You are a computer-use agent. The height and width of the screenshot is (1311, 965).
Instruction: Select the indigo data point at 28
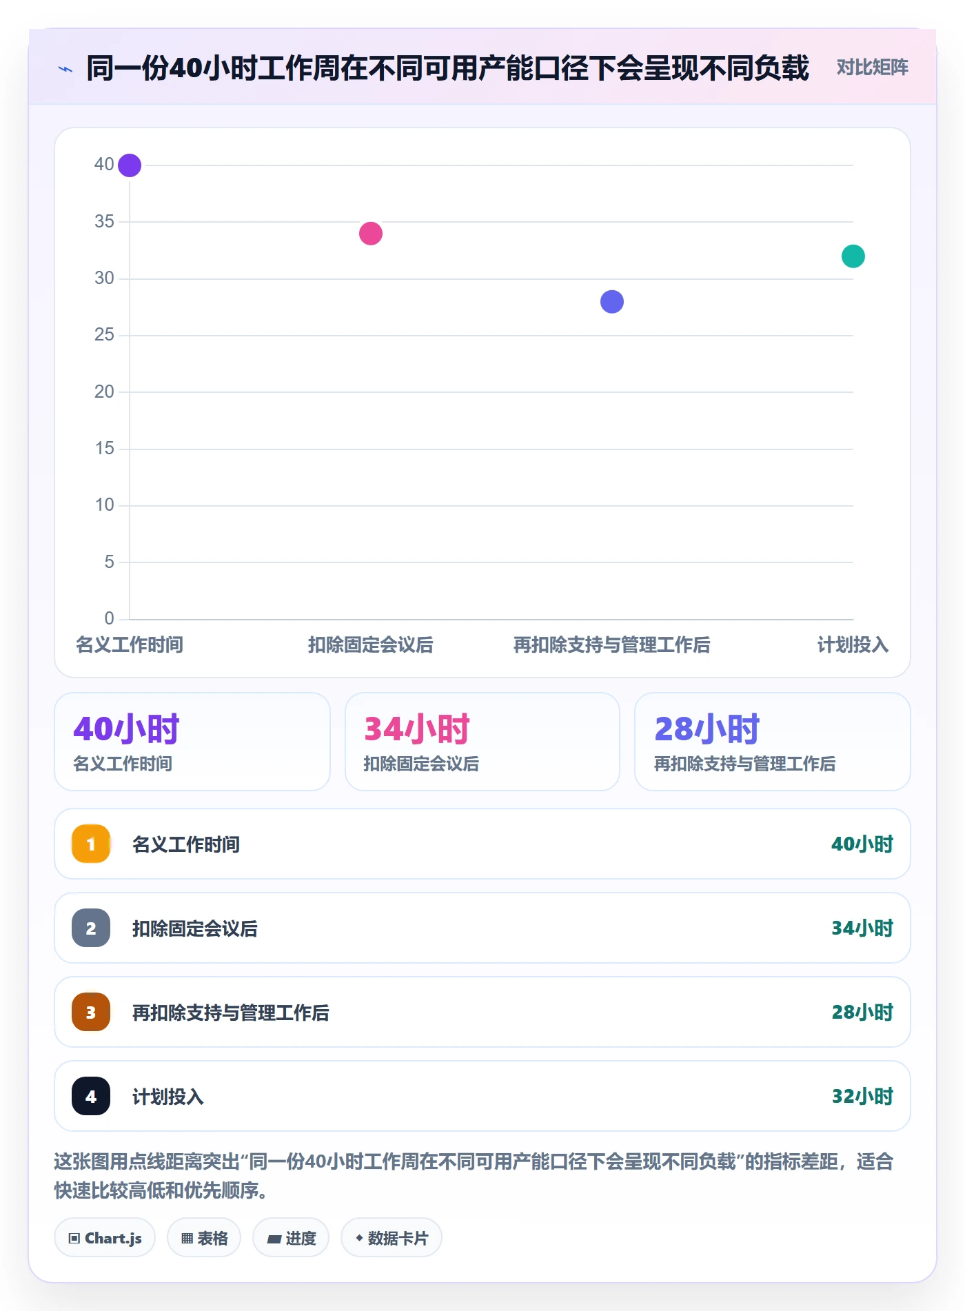coord(612,301)
